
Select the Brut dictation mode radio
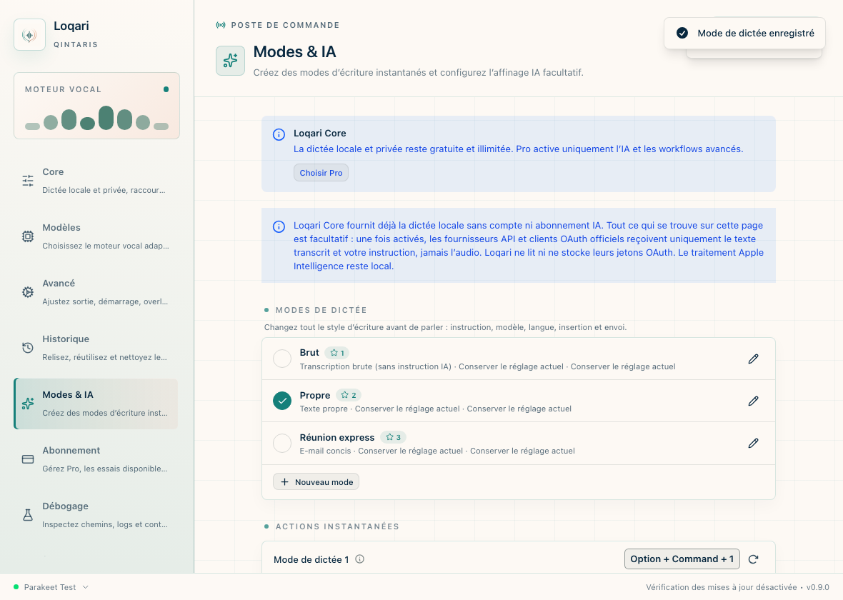click(282, 359)
